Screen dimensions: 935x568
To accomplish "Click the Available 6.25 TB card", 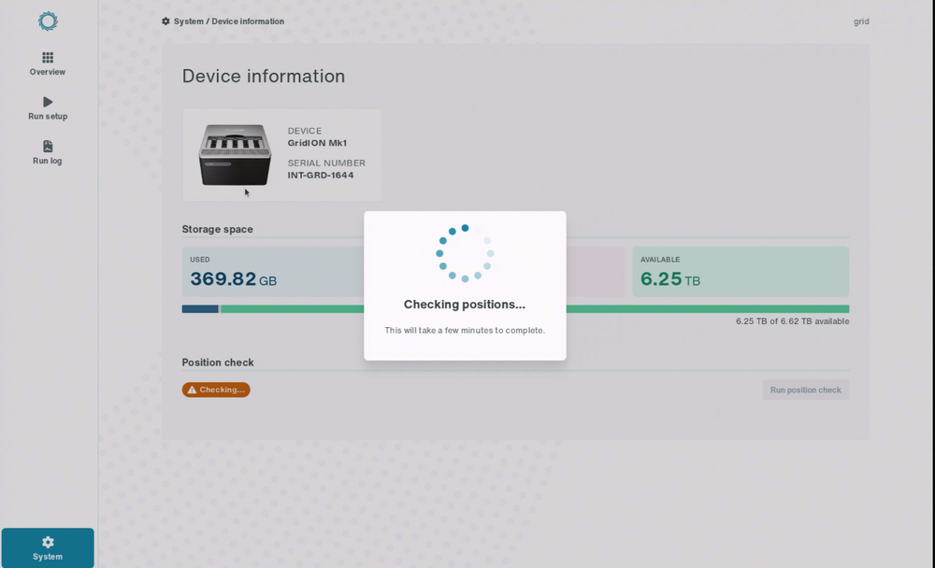I will [x=741, y=272].
